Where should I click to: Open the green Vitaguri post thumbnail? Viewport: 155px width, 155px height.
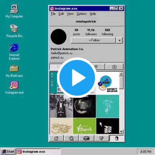85,126
